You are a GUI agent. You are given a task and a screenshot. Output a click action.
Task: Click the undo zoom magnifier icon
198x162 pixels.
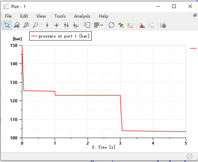[x=36, y=25]
